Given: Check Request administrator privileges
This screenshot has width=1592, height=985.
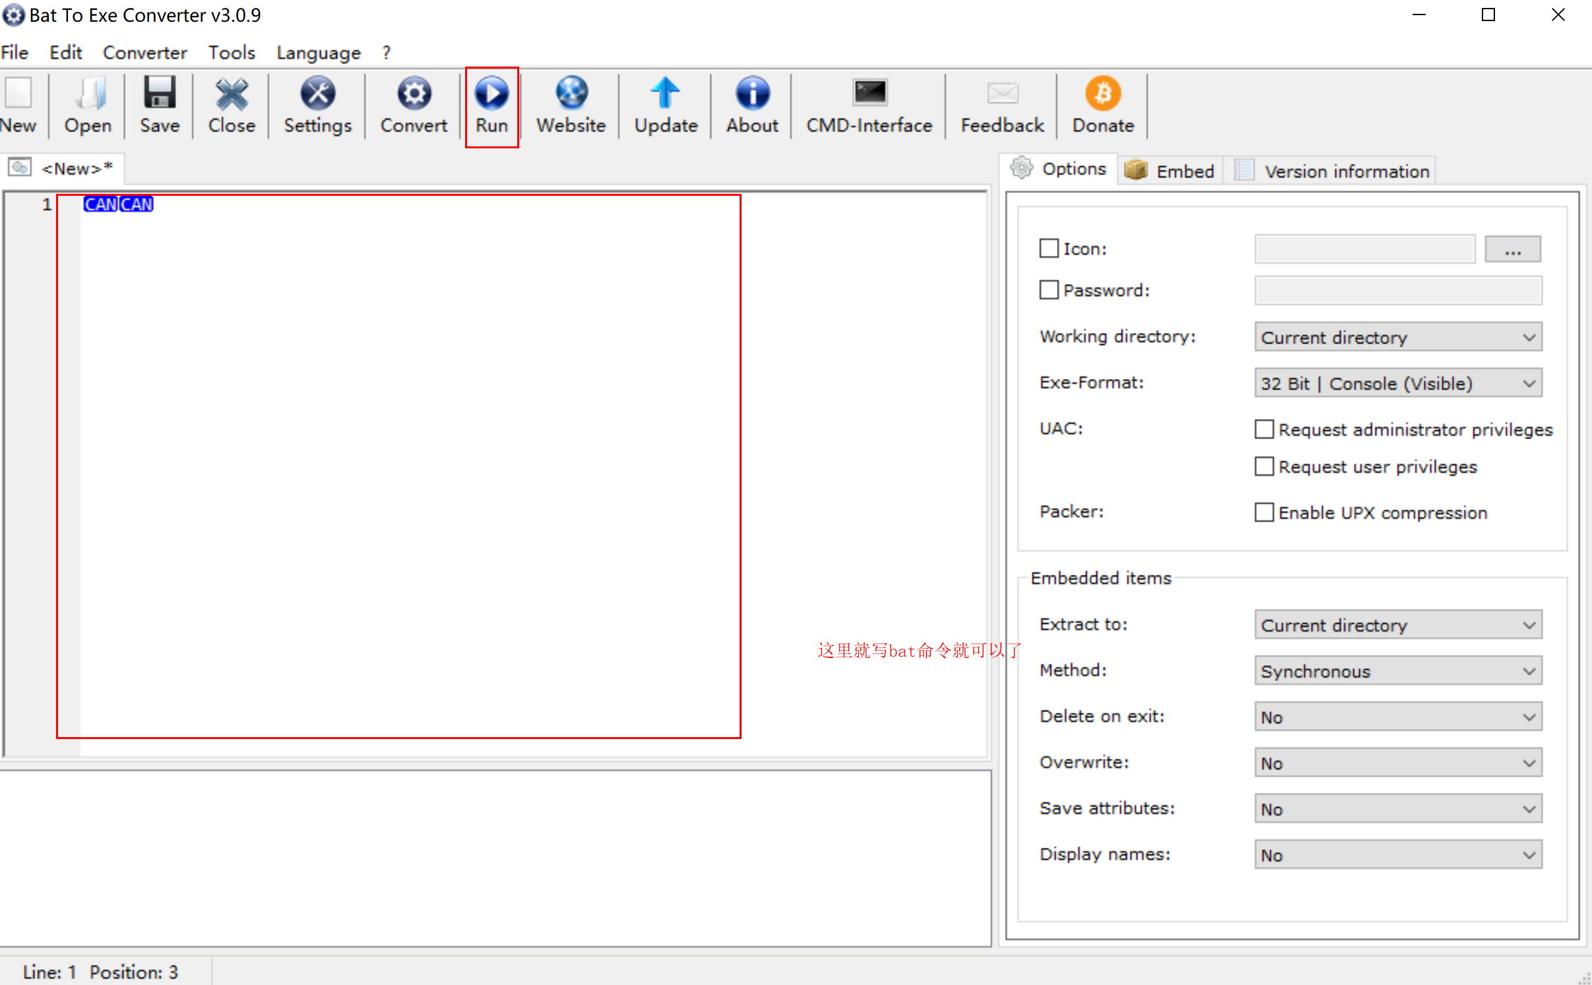Looking at the screenshot, I should [1263, 429].
